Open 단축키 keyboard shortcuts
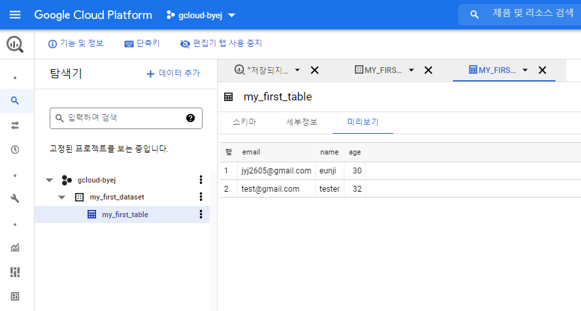Viewport: 581px width, 311px height. click(x=142, y=44)
